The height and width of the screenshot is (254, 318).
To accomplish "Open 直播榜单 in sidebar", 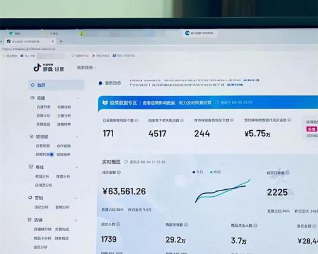I will click(x=64, y=124).
